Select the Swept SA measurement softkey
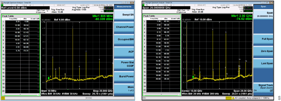The image size is (281, 101). point(124,15)
